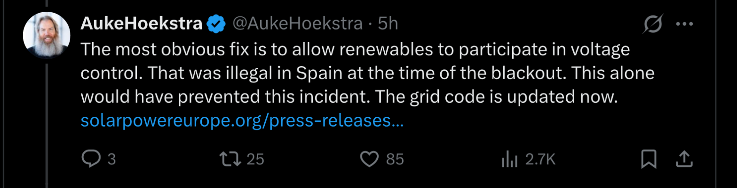Click the reply speech bubble icon
Image resolution: width=737 pixels, height=188 pixels.
click(x=89, y=159)
